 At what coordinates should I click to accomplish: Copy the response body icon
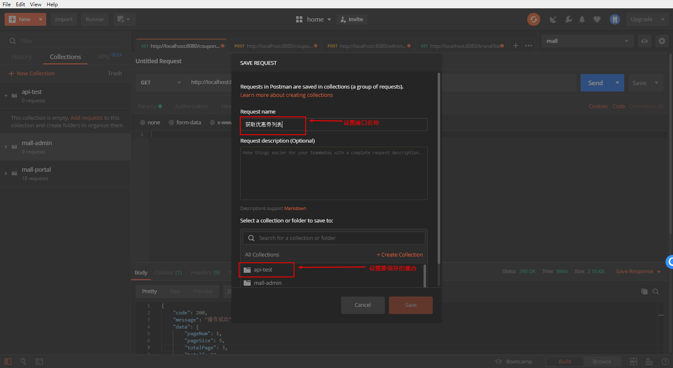pos(644,291)
